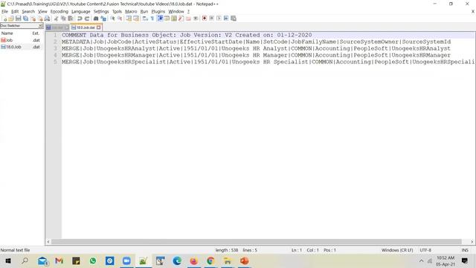Click the Close All toolbar icon
476x268 pixels.
pyautogui.click(x=40, y=19)
